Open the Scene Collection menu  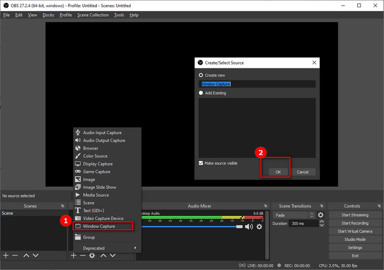tap(93, 15)
